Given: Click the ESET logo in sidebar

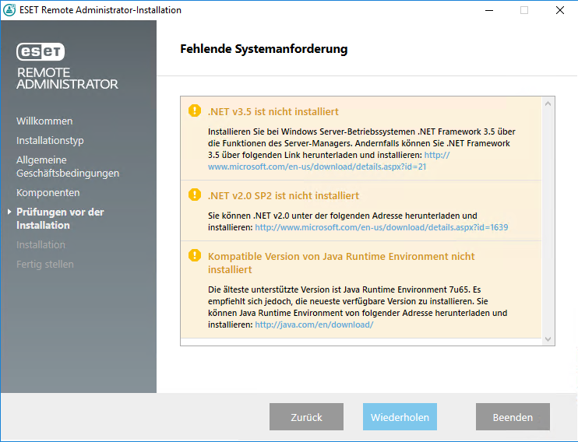Looking at the screenshot, I should [41, 51].
